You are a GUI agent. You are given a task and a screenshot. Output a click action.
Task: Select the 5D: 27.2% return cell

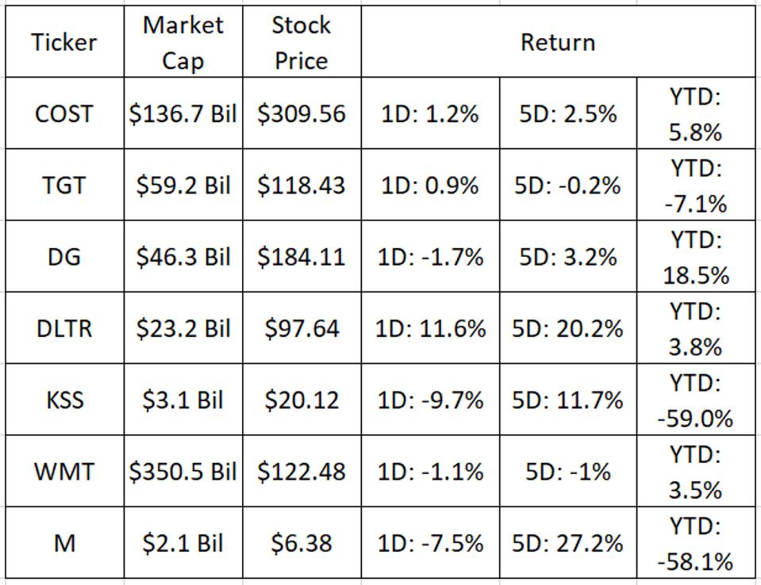point(567,544)
